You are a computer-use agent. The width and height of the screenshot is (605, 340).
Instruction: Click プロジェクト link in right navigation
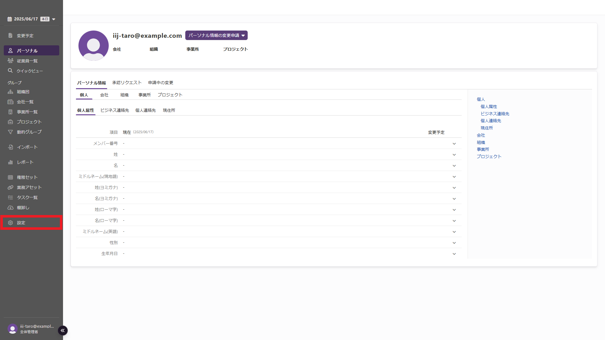coord(489,156)
